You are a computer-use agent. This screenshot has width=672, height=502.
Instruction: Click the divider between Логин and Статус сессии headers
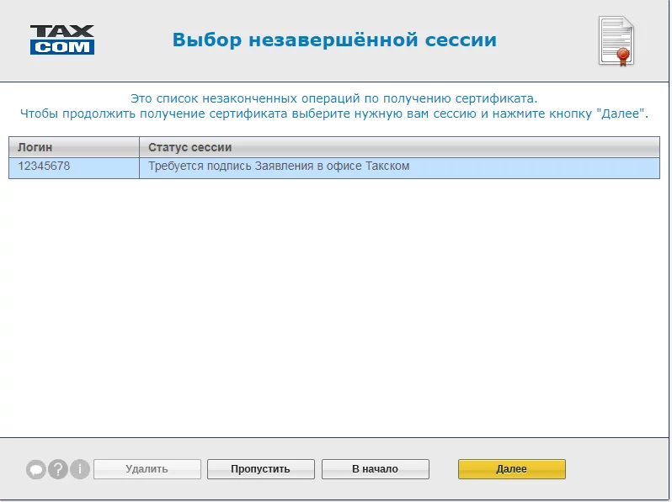(139, 147)
